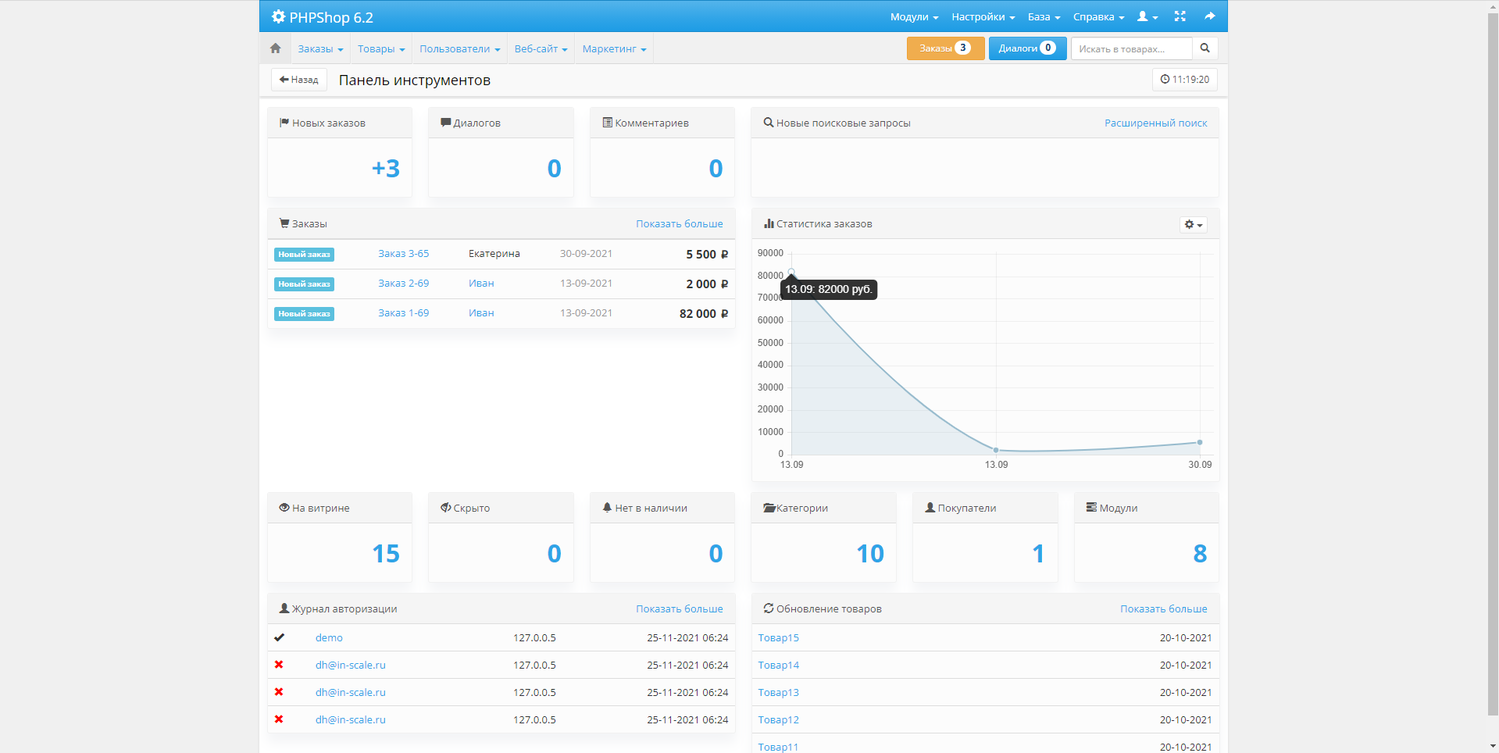The height and width of the screenshot is (753, 1499).
Task: Open product Товар12
Action: click(778, 720)
